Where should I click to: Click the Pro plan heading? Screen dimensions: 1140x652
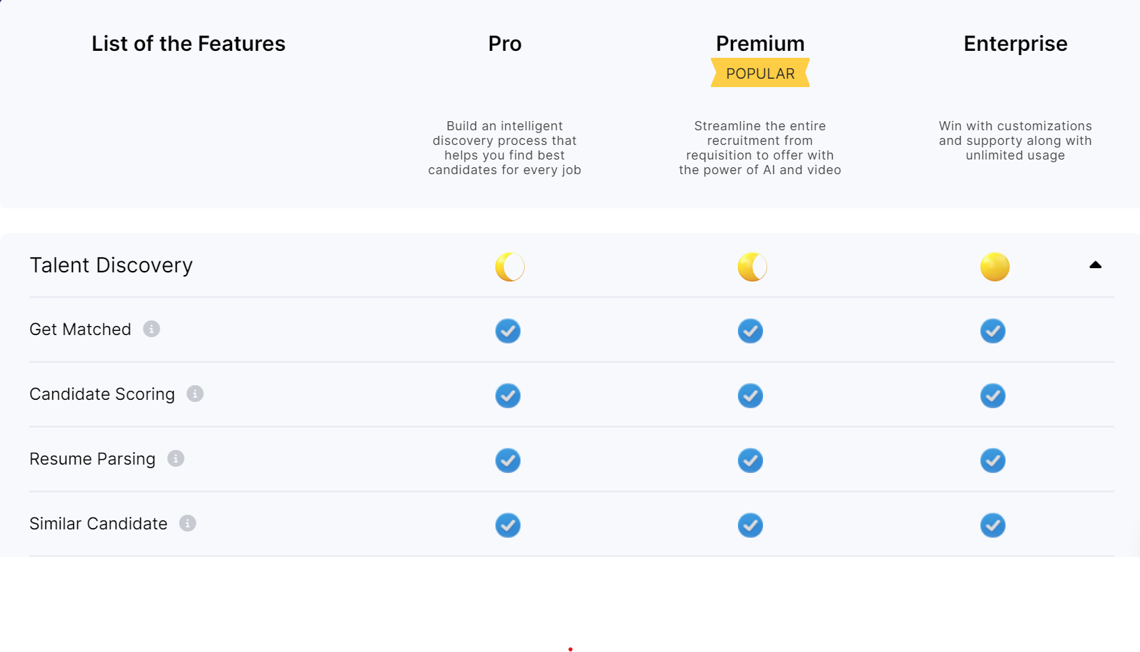click(504, 44)
